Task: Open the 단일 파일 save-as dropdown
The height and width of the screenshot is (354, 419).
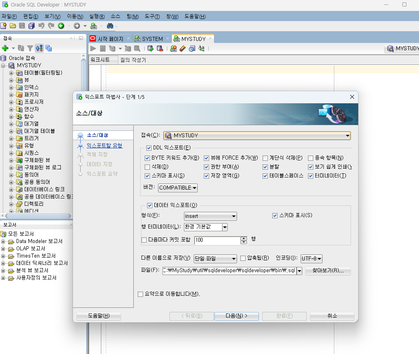Action: coord(215,258)
